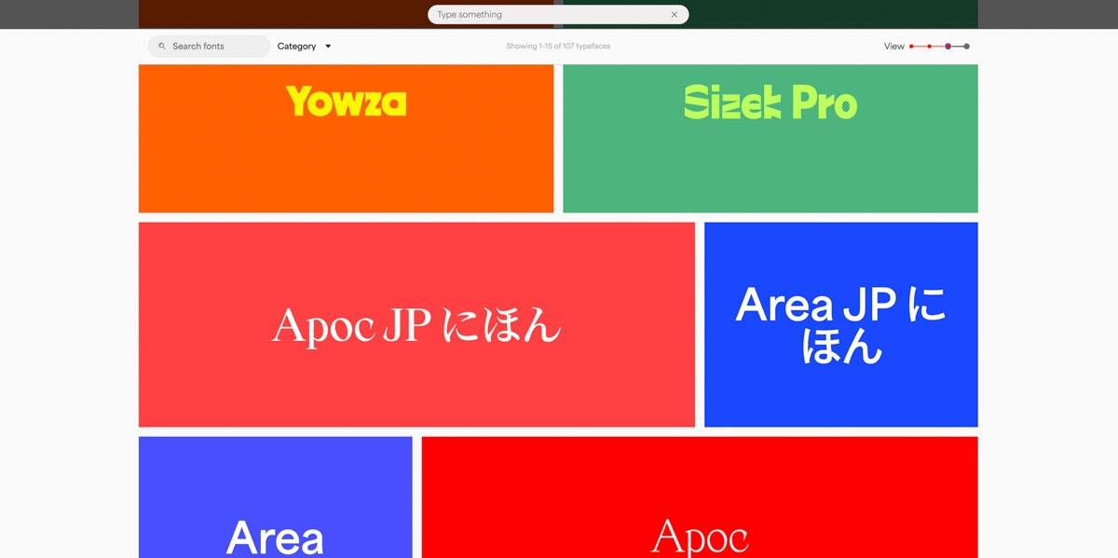Clear the "Type something" preview field
1118x558 pixels.
click(675, 15)
